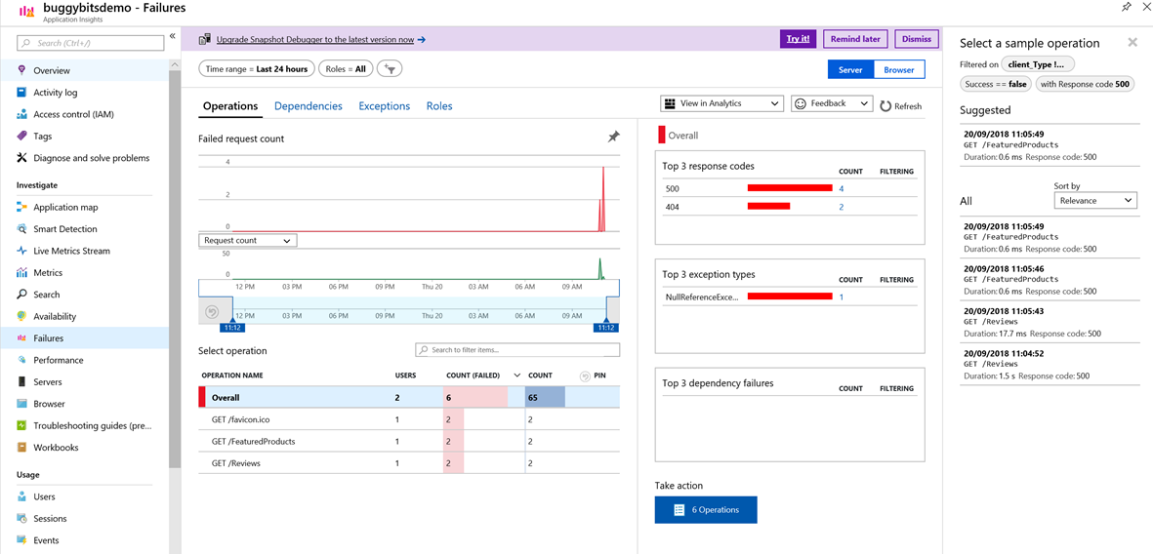Click the 6 Operations button
The height and width of the screenshot is (554, 1153).
(x=705, y=509)
